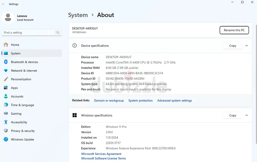Copy the Windows specifications
This screenshot has width=257, height=162.
(x=233, y=115)
